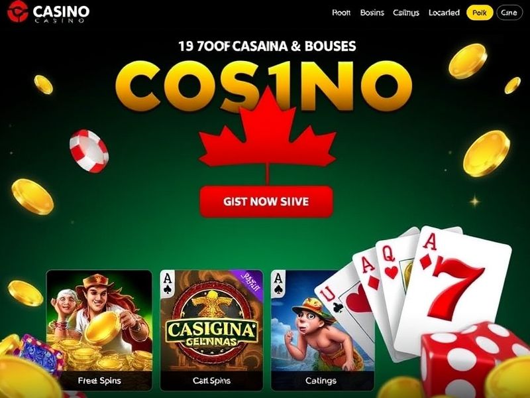Click the Free Spins label text
Image resolution: width=530 pixels, height=398 pixels.
click(x=99, y=381)
